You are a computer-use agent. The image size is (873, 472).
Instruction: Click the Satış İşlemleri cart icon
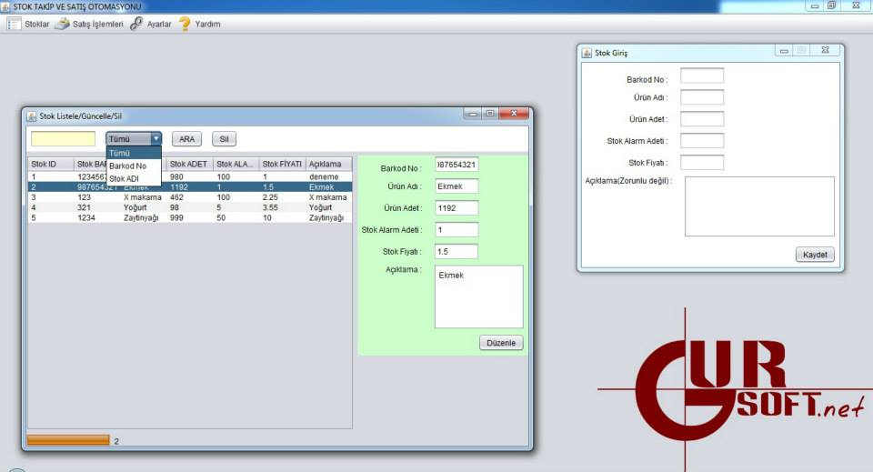coord(62,24)
